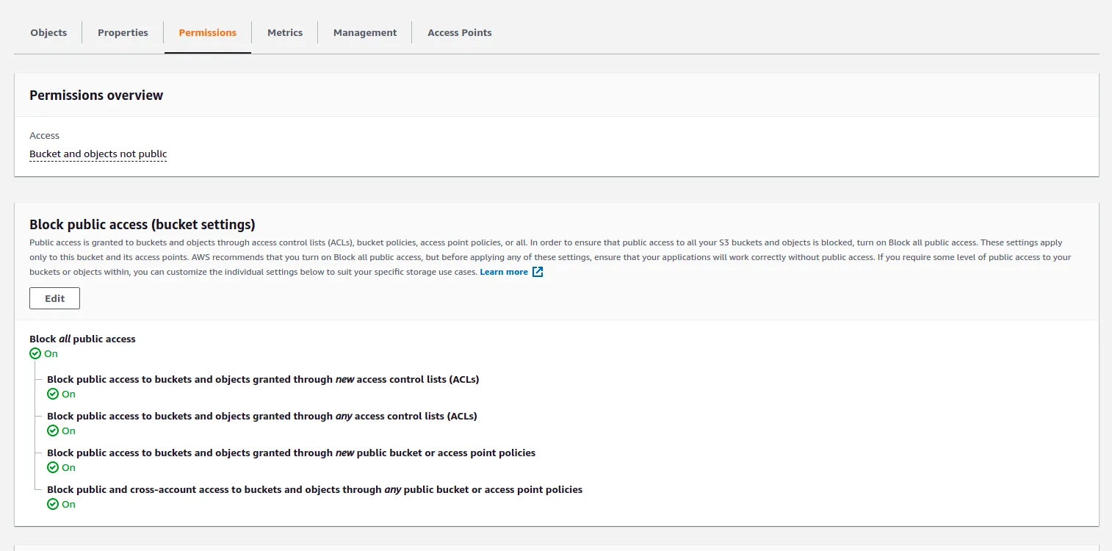This screenshot has width=1112, height=551.
Task: Click 'Bucket and objects not public' access status
Action: point(98,154)
